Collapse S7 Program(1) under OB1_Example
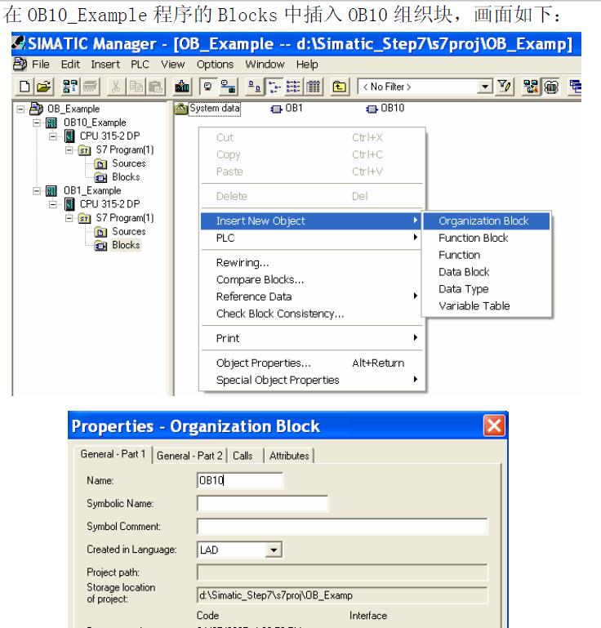Screen dimensions: 601x628 [69, 218]
